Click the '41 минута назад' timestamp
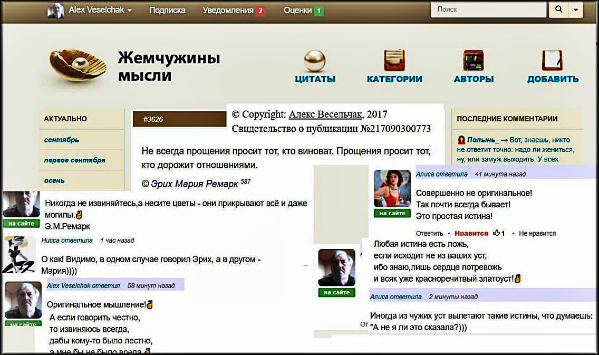Image resolution: width=599 pixels, height=355 pixels. pyautogui.click(x=500, y=174)
